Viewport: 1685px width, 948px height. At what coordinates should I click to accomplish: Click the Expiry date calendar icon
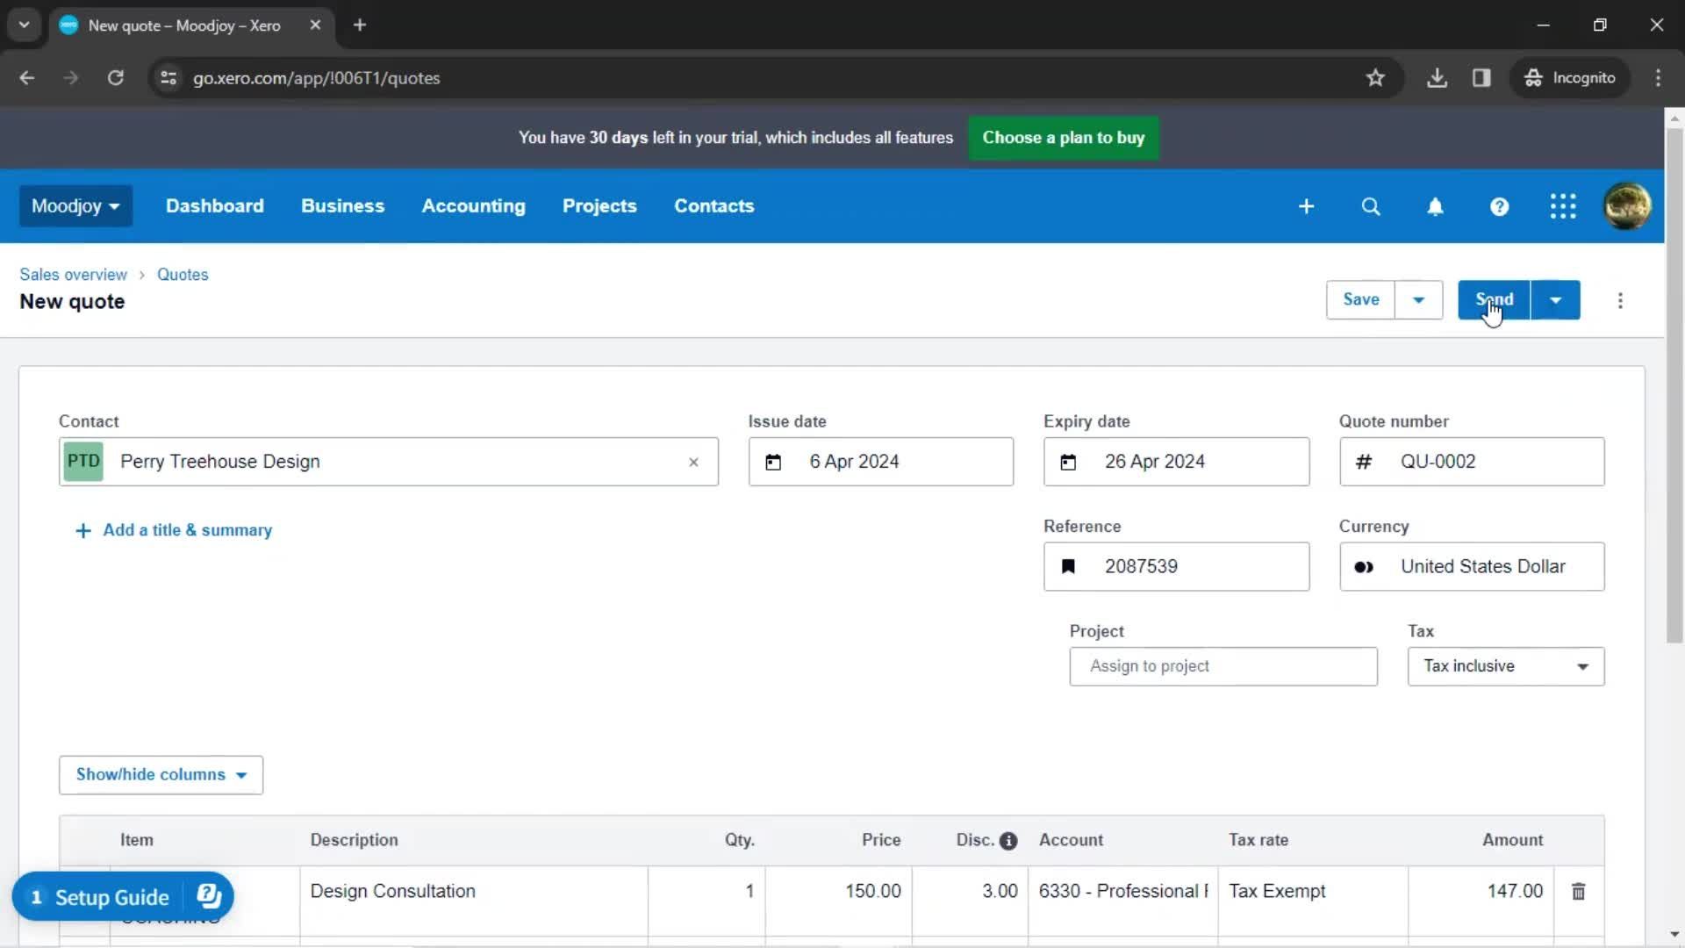pyautogui.click(x=1068, y=462)
